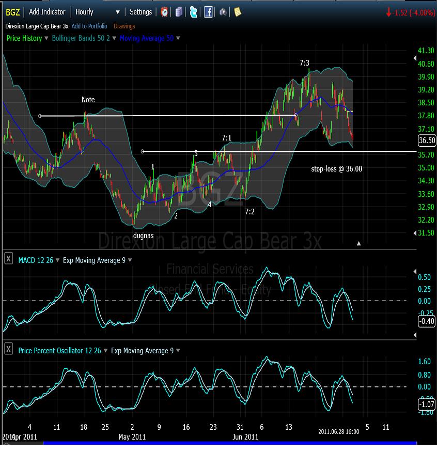Image resolution: width=437 pixels, height=453 pixels.
Task: Expand Moving Average 50 options arrow
Action: (178, 38)
